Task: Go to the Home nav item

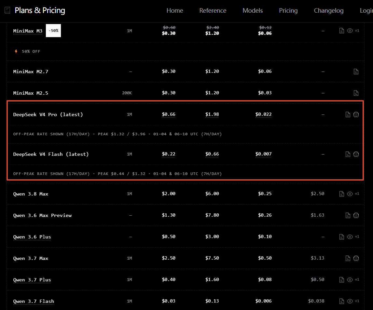Action: 174,10
